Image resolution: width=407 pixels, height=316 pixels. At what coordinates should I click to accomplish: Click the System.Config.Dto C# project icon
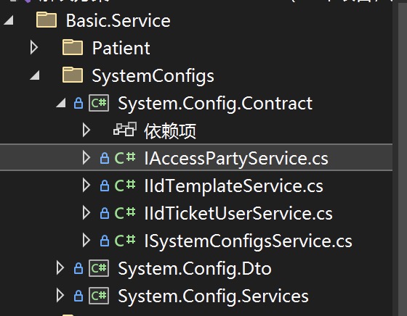pos(99,268)
